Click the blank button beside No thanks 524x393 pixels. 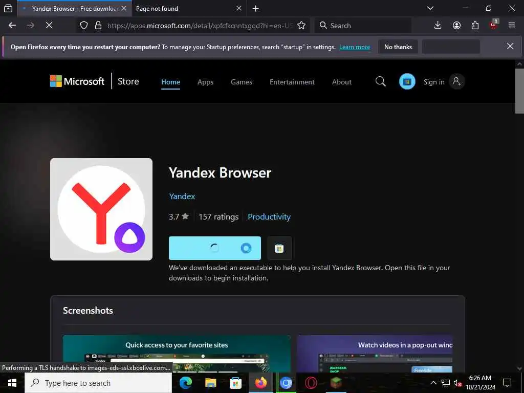451,47
